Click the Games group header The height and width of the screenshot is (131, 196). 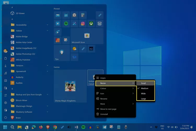pyautogui.click(x=57, y=67)
